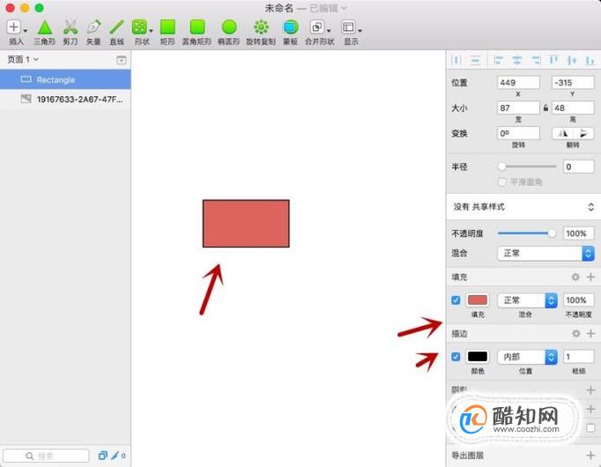Click the fill opacity field showing 100%

click(x=578, y=300)
